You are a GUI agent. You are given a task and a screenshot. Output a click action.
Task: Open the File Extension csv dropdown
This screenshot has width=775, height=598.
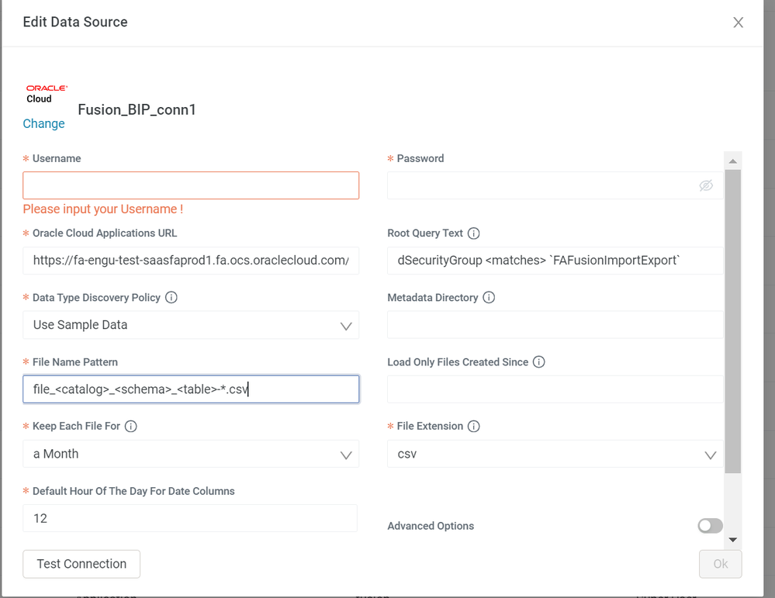[x=555, y=455]
